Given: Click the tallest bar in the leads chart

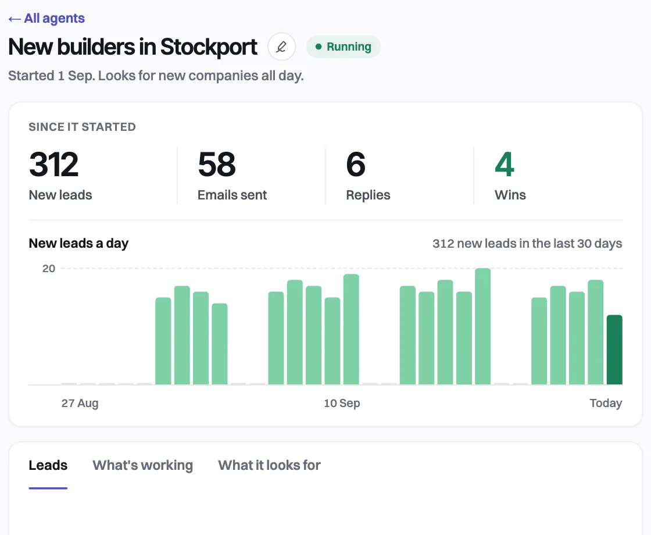Looking at the screenshot, I should [483, 326].
